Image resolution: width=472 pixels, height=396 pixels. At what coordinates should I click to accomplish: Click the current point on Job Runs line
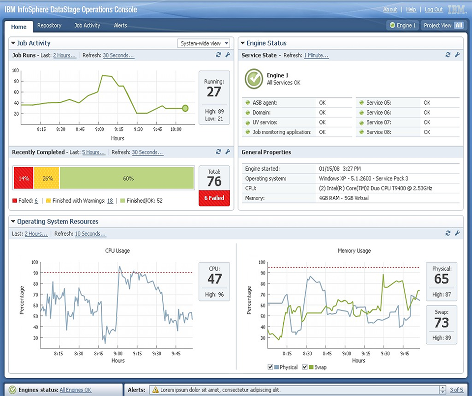pyautogui.click(x=185, y=108)
